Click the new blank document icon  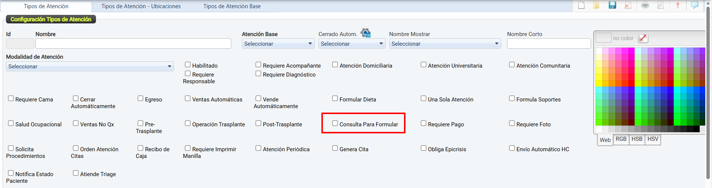(x=581, y=5)
